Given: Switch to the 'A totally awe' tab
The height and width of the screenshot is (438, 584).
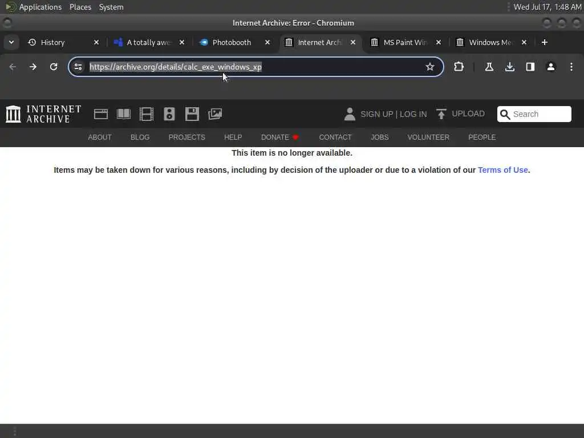Looking at the screenshot, I should click(x=148, y=42).
